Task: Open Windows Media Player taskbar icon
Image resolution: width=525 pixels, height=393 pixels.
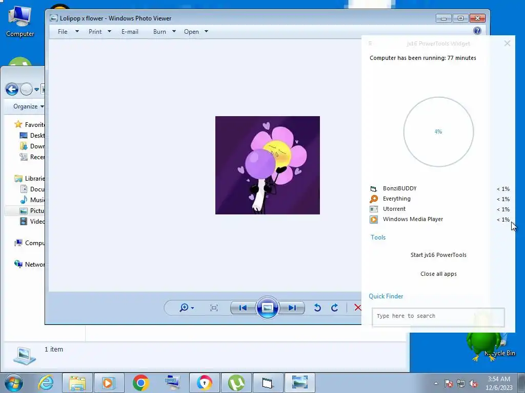Action: tap(109, 383)
